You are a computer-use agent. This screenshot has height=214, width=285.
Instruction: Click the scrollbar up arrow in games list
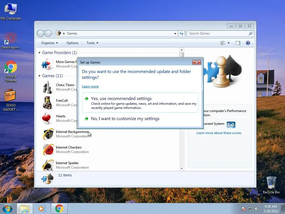(182, 50)
